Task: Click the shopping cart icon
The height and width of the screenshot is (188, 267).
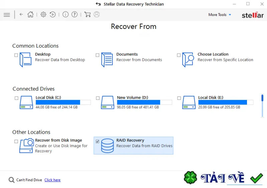Action: pos(87,14)
